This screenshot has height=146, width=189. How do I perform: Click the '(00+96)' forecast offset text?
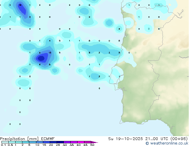tap(179, 139)
